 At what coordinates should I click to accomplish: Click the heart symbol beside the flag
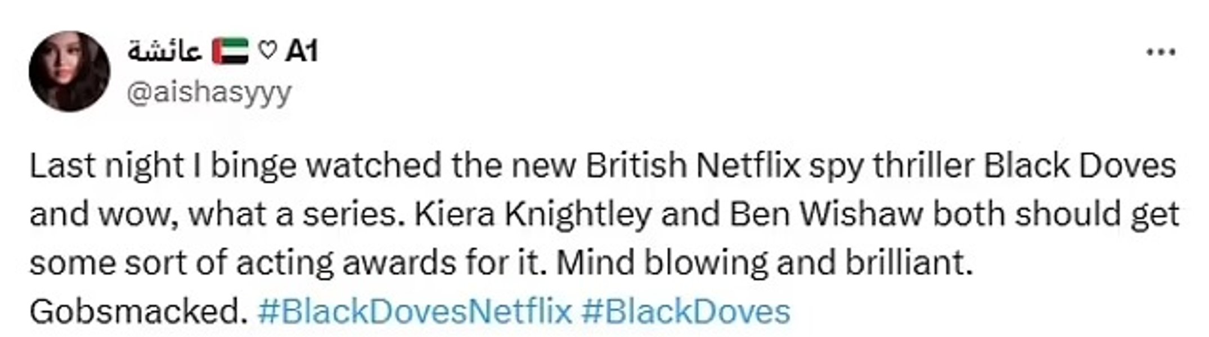pos(269,52)
